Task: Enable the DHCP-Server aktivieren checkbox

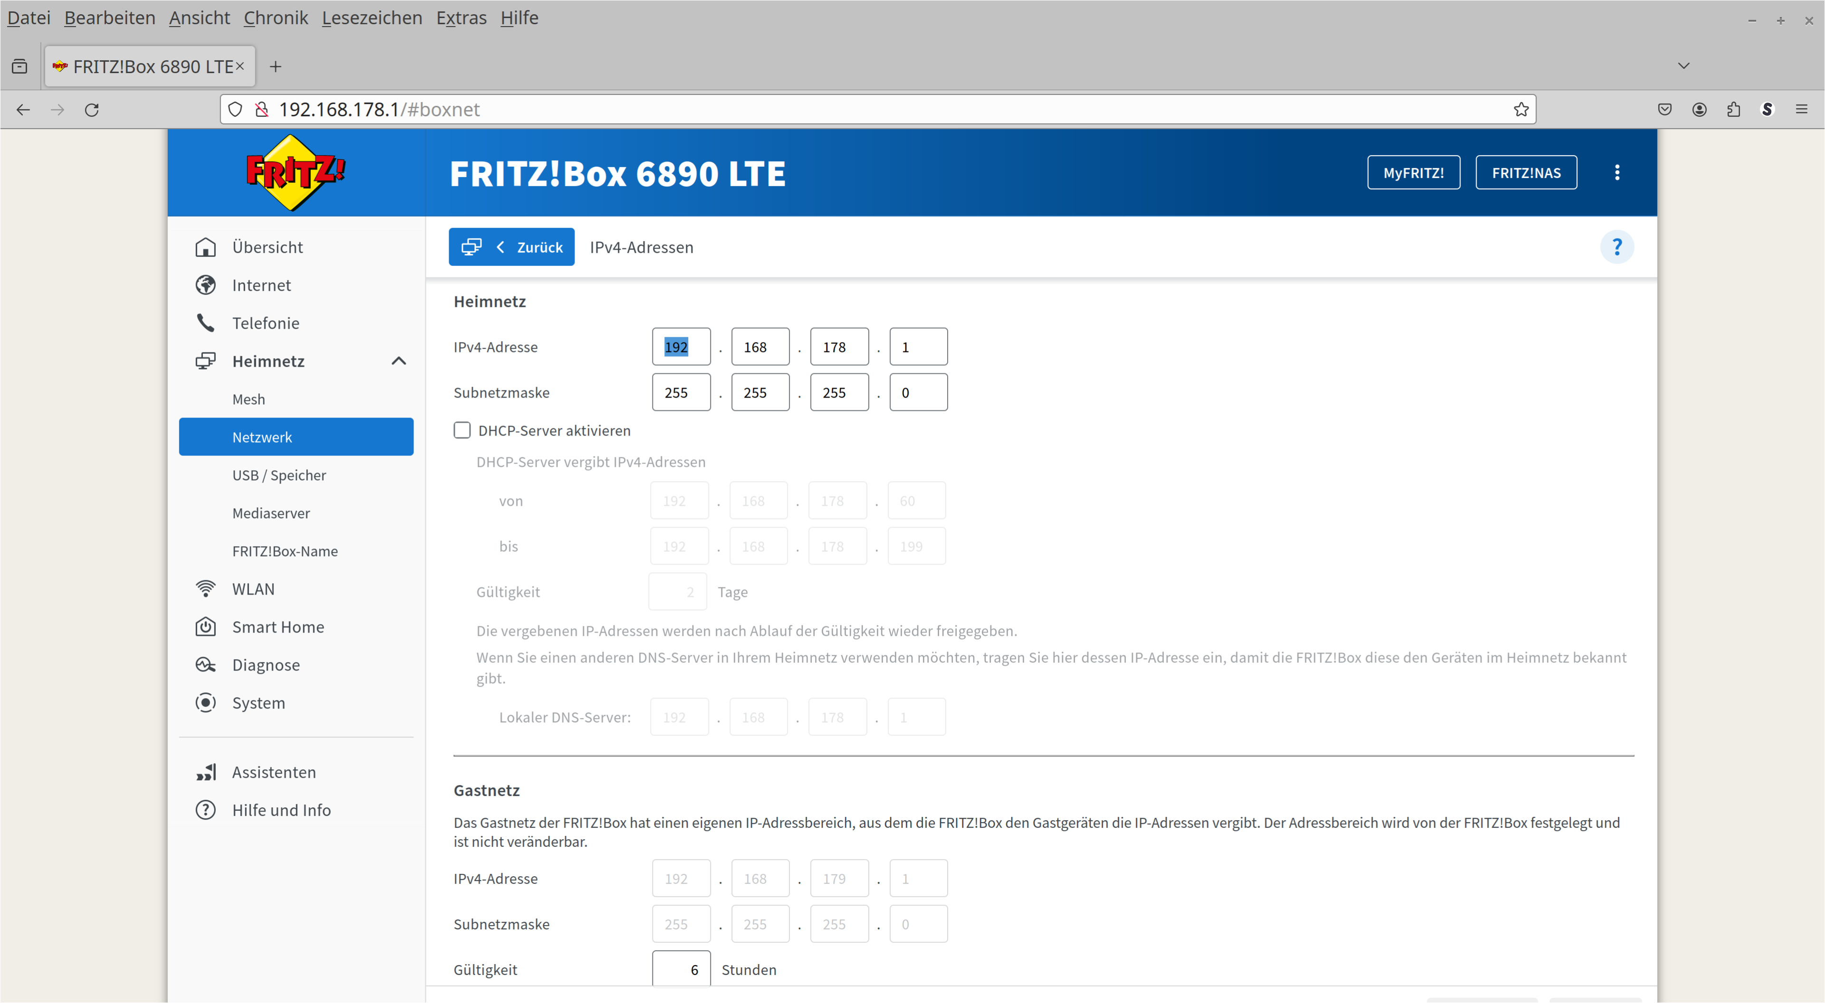Action: (462, 430)
